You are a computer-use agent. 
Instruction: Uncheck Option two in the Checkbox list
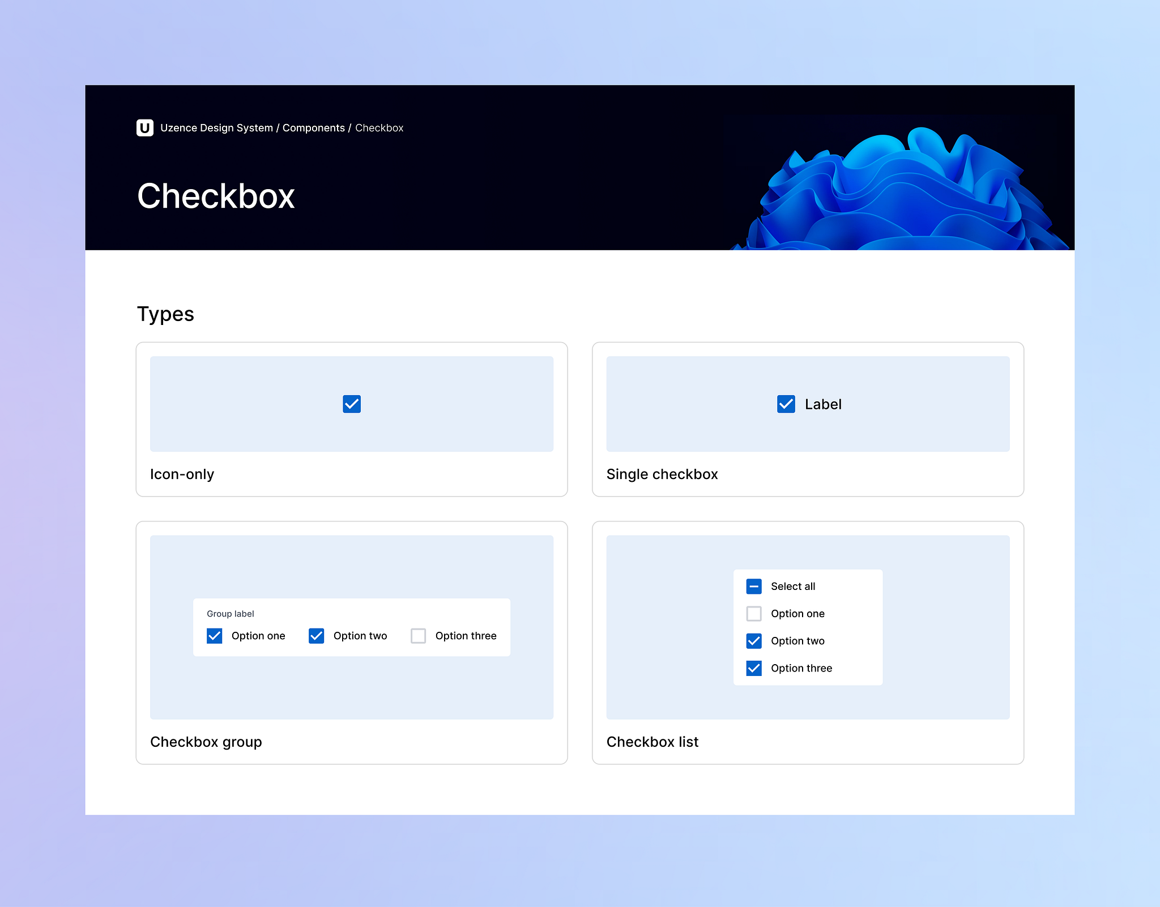753,640
